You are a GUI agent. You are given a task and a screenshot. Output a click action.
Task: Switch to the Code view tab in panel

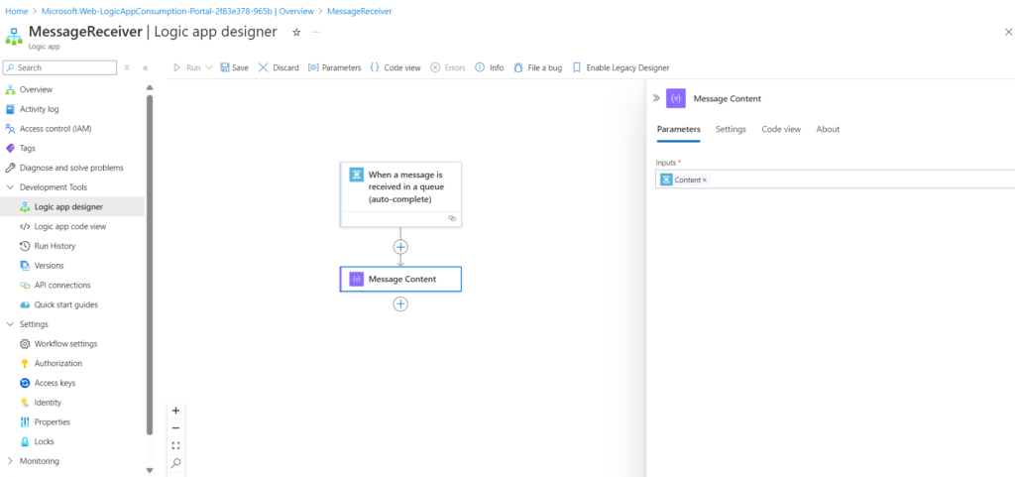(781, 130)
